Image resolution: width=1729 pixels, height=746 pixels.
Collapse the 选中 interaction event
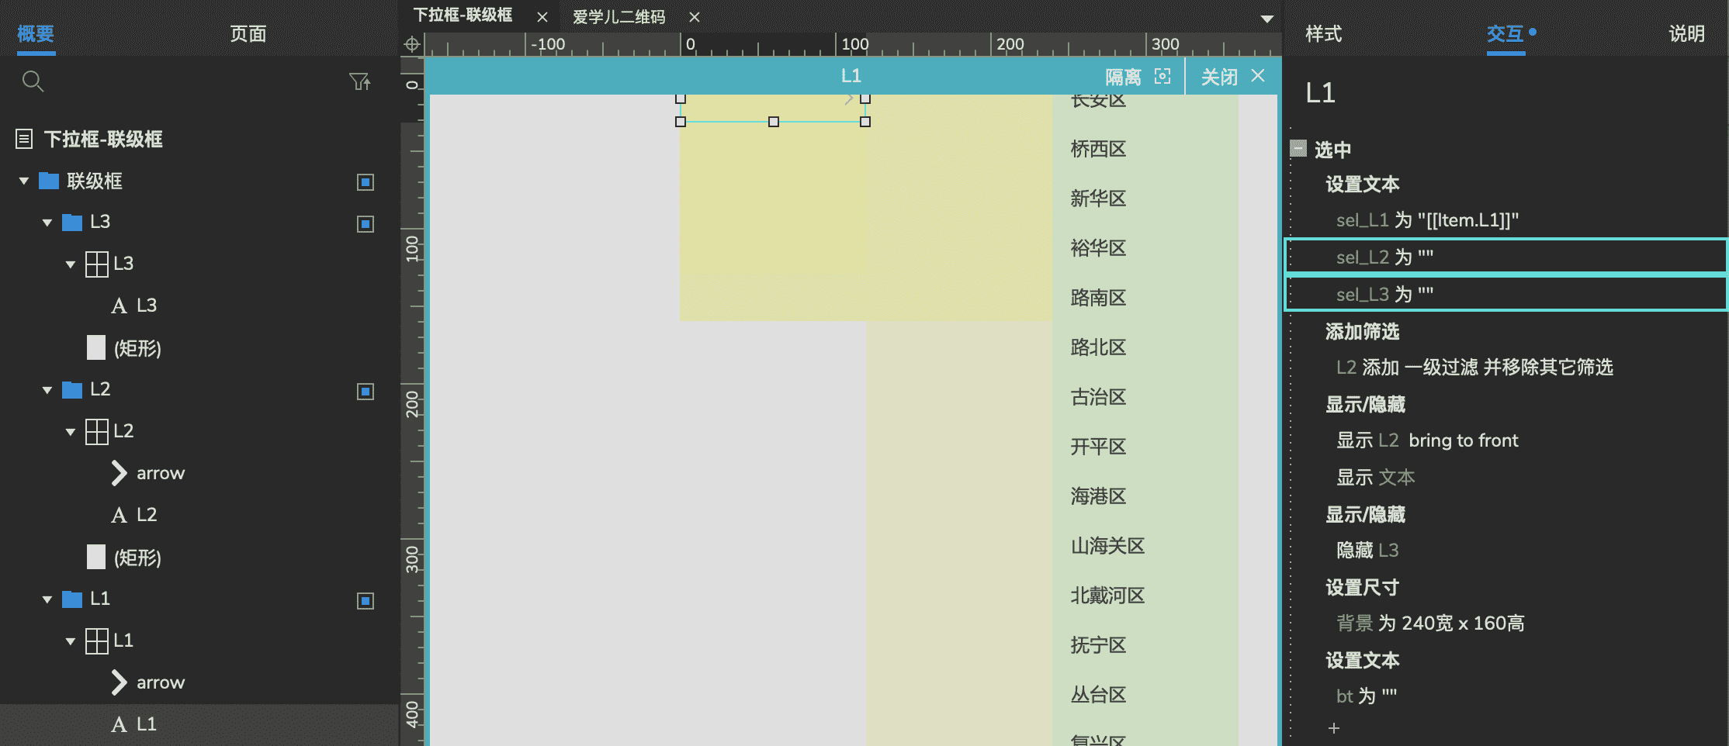pyautogui.click(x=1298, y=148)
